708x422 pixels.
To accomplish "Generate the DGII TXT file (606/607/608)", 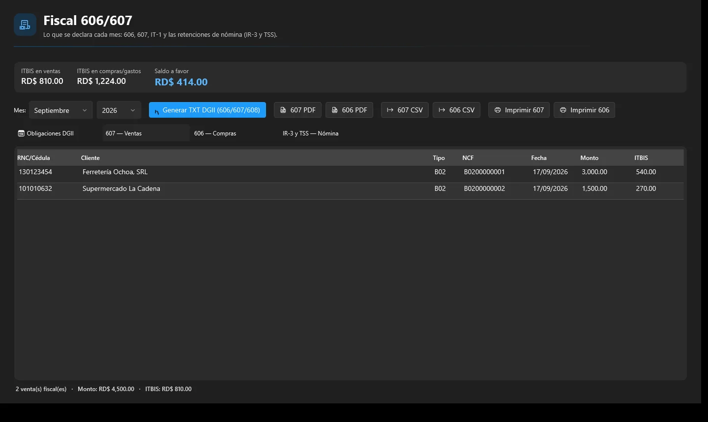I will (207, 110).
